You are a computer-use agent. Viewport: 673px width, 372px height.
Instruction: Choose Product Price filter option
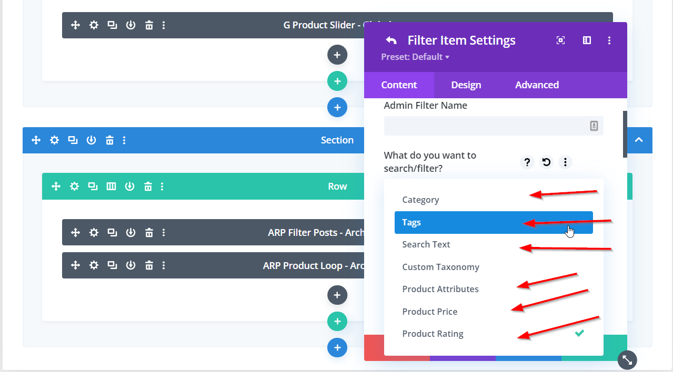430,312
